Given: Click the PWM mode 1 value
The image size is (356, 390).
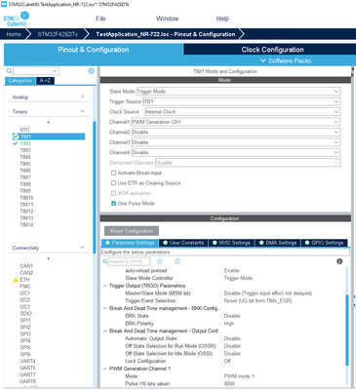Looking at the screenshot, I should [x=239, y=376].
